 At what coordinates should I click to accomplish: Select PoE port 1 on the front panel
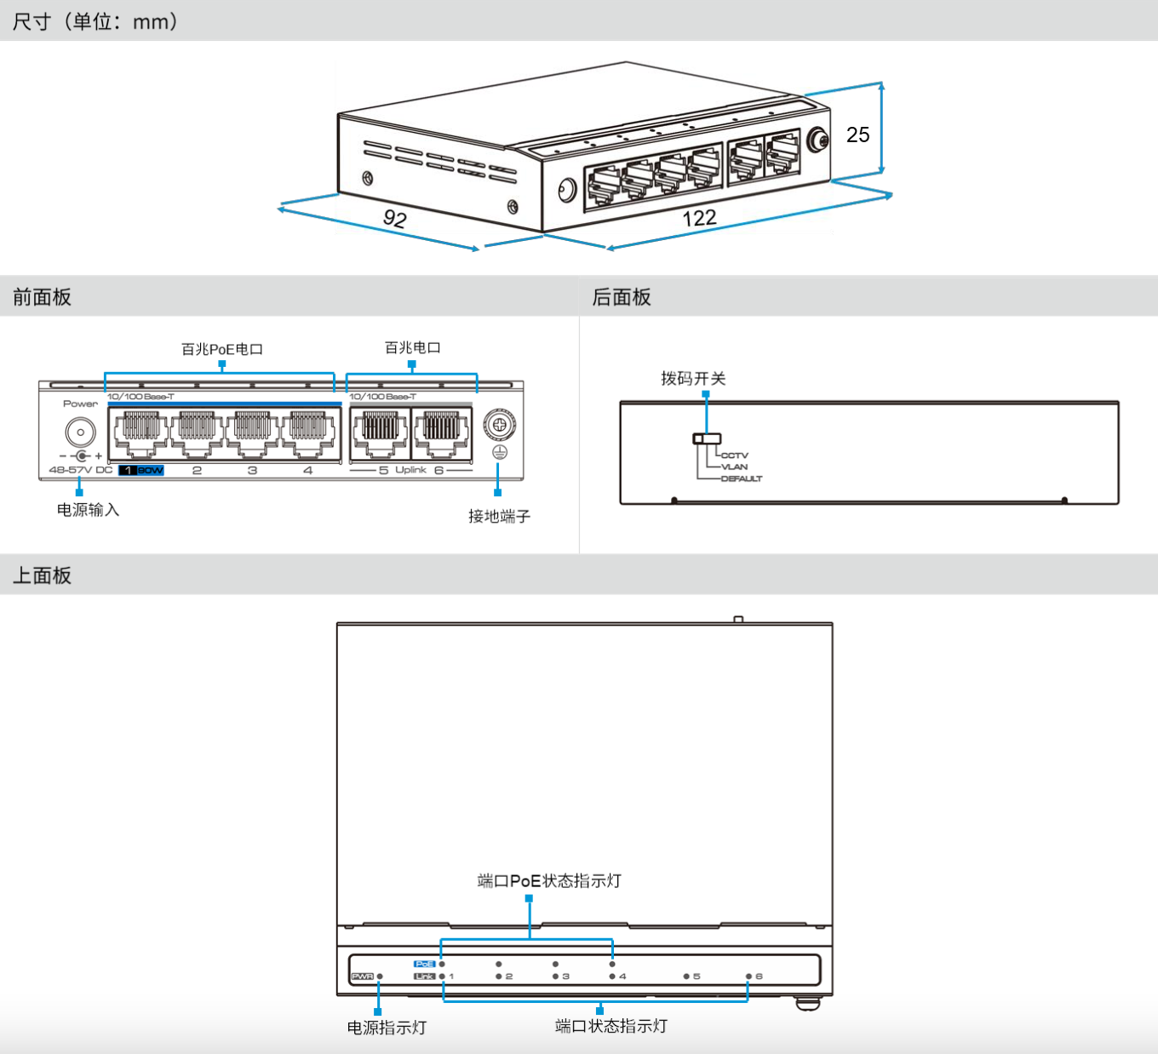click(x=140, y=432)
